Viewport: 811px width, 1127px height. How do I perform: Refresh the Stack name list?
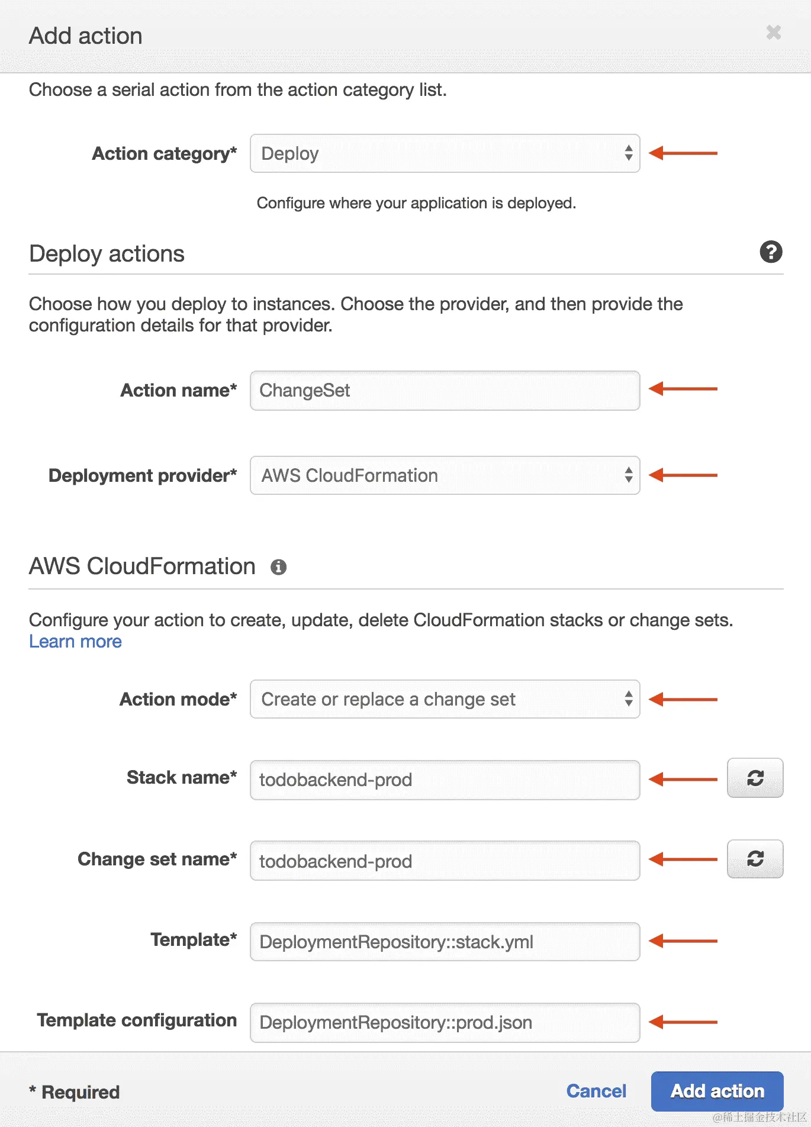pos(755,778)
